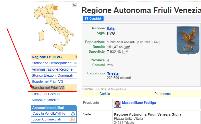This screenshot has width=201, height=124.
Task: Open Fusioni di Comuni page
Action: tap(46, 94)
